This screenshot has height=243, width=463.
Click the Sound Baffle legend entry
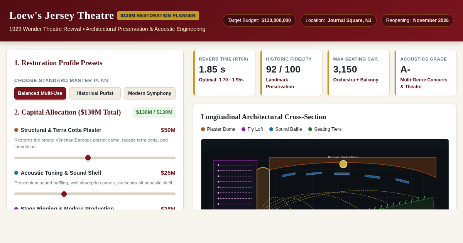pos(286,129)
